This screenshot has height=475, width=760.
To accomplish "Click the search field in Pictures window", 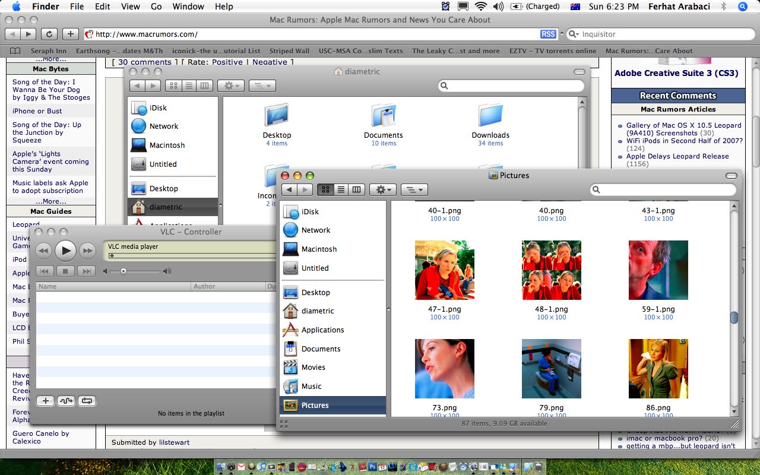I will pos(663,189).
